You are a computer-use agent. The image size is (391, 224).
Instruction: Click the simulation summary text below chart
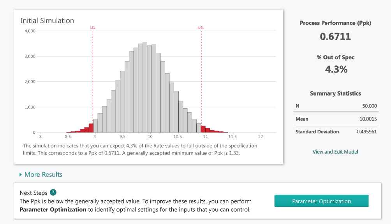pyautogui.click(x=140, y=149)
